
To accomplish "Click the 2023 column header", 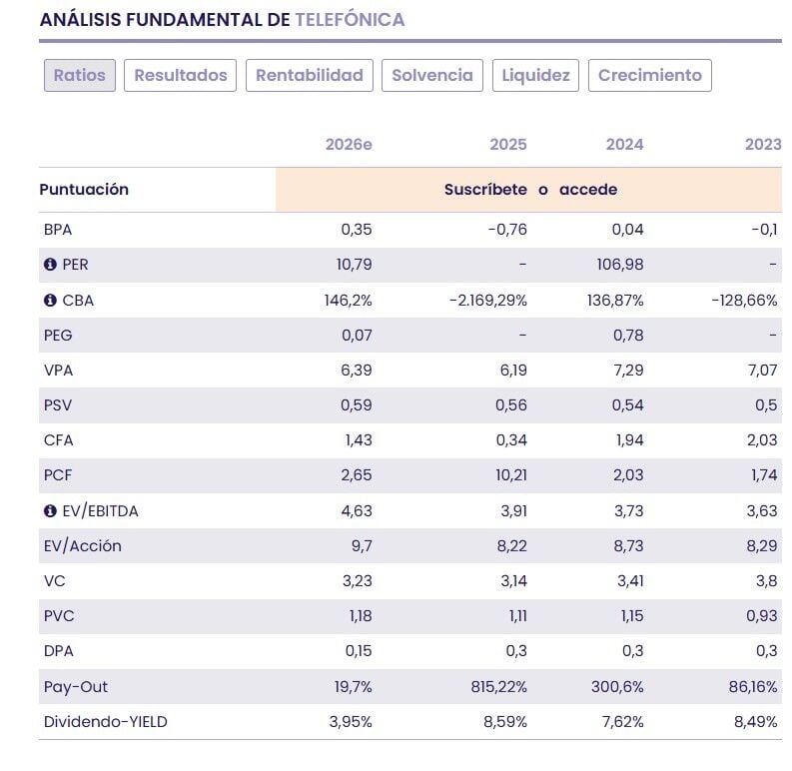I will click(x=763, y=145).
